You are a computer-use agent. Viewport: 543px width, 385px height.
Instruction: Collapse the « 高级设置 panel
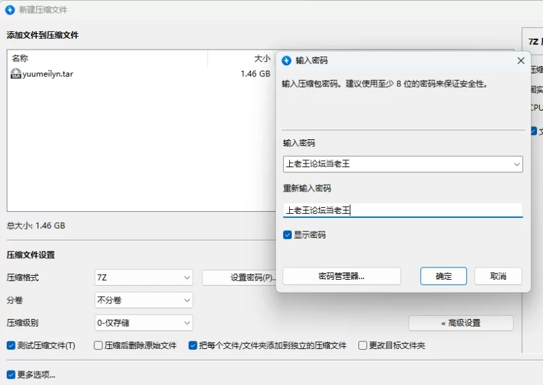(x=461, y=323)
